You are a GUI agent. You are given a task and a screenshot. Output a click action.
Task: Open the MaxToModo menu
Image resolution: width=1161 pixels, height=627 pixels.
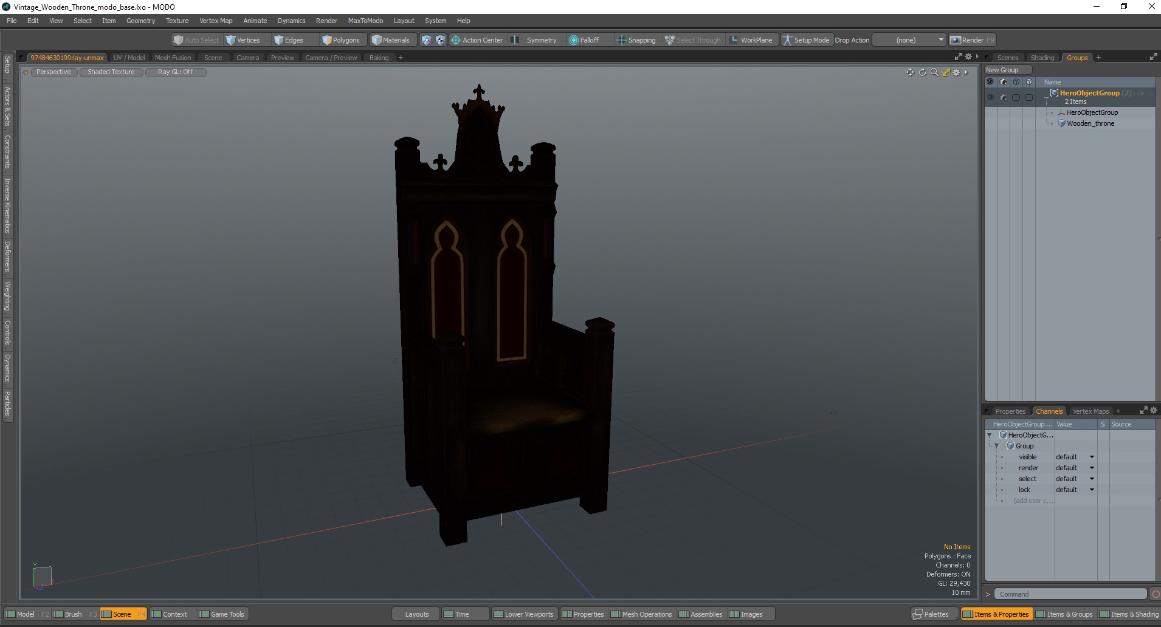point(365,21)
